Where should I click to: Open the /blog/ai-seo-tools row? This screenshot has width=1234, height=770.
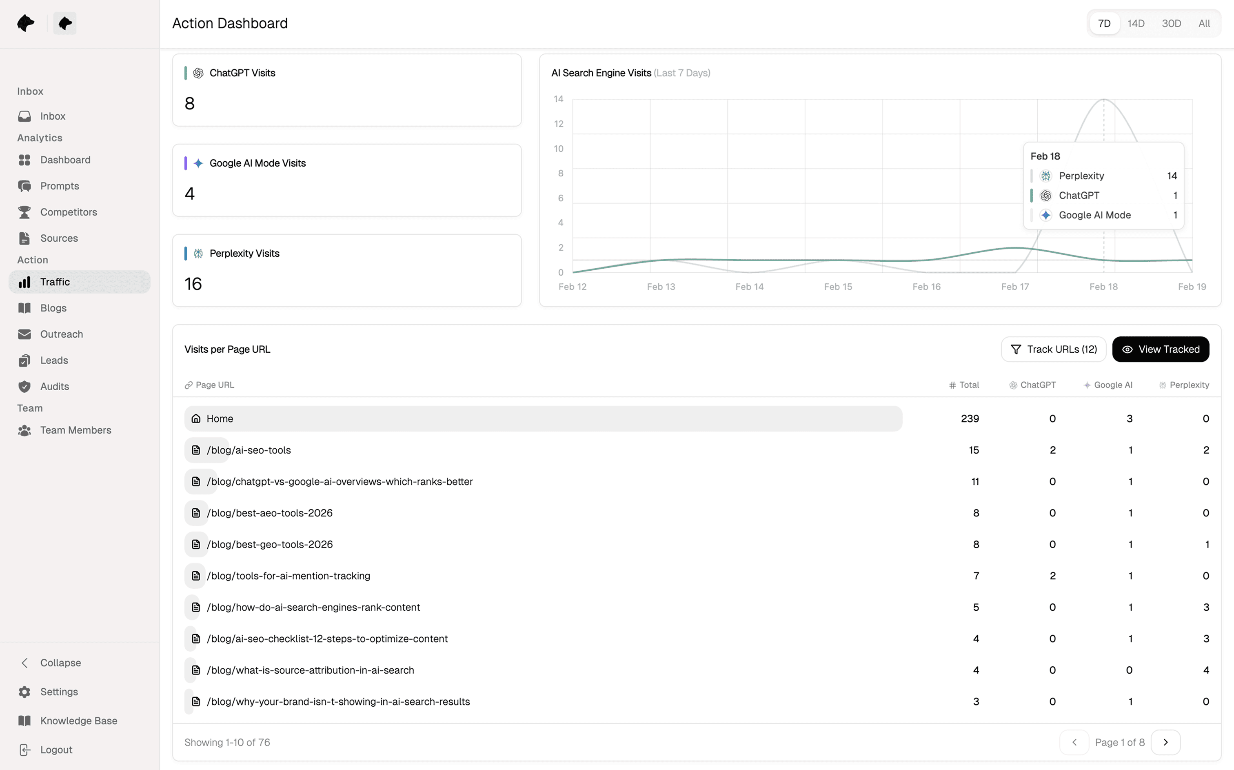pos(249,450)
